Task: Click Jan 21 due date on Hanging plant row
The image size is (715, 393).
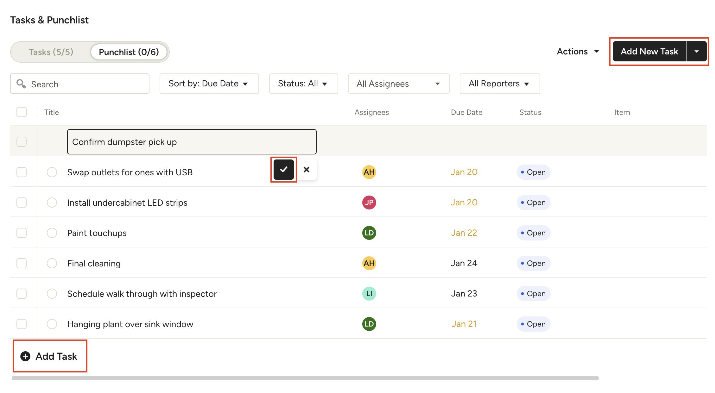Action: point(464,324)
